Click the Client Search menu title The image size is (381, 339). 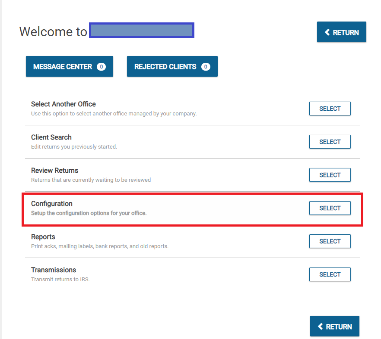click(x=51, y=137)
